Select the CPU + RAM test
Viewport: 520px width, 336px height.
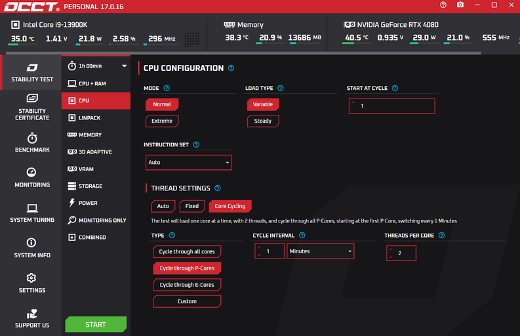(x=96, y=83)
